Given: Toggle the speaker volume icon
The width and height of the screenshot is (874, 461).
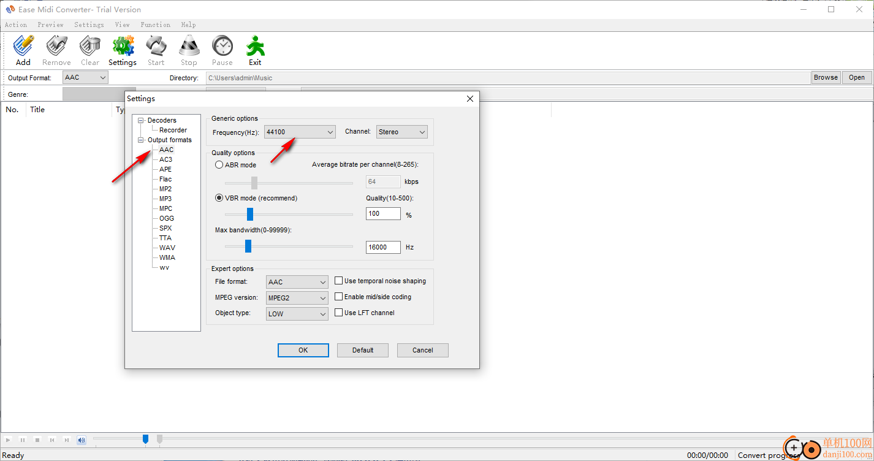Looking at the screenshot, I should point(82,440).
